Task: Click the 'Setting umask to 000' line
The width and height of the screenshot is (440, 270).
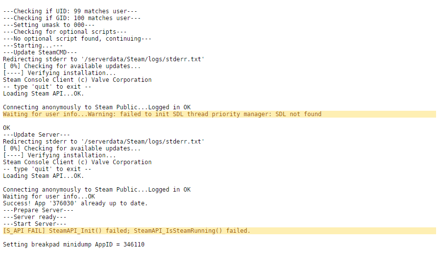Action: (x=49, y=25)
